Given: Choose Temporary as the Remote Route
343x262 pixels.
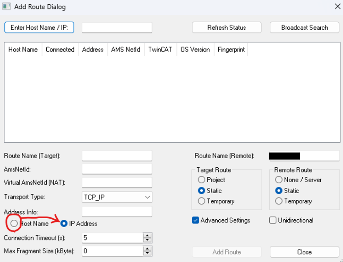Looking at the screenshot, I should pyautogui.click(x=278, y=201).
